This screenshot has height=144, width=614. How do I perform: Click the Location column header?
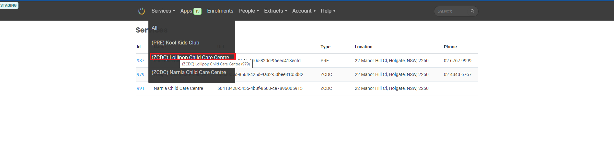tap(364, 47)
